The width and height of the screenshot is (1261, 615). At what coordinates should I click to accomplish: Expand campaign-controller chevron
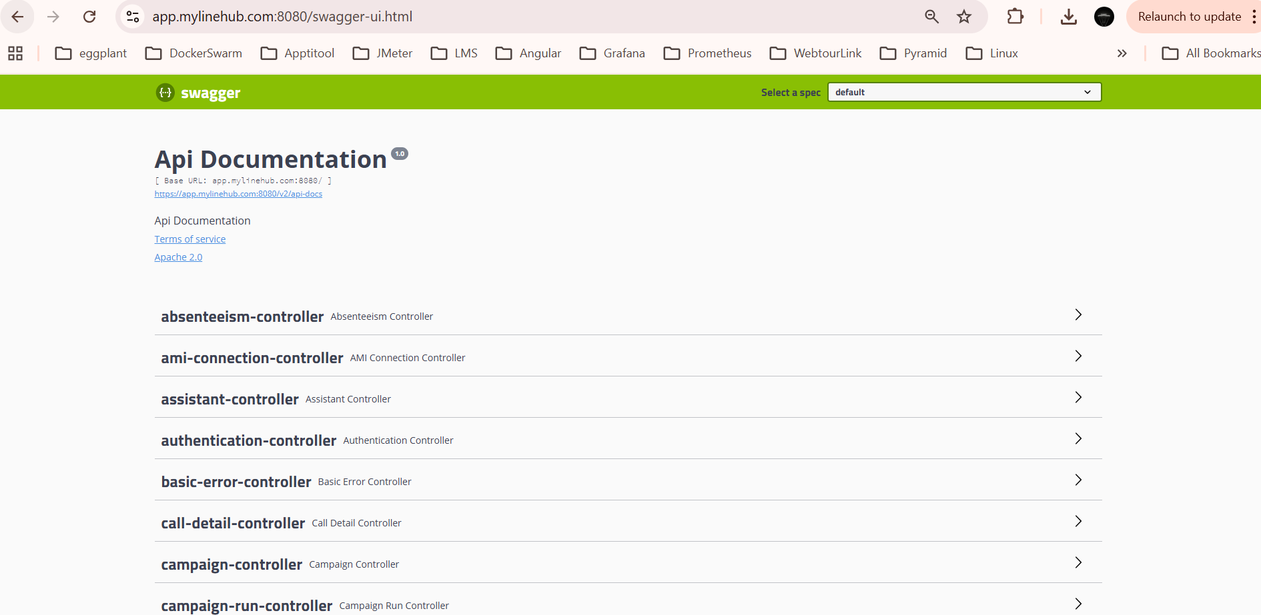(x=1078, y=562)
